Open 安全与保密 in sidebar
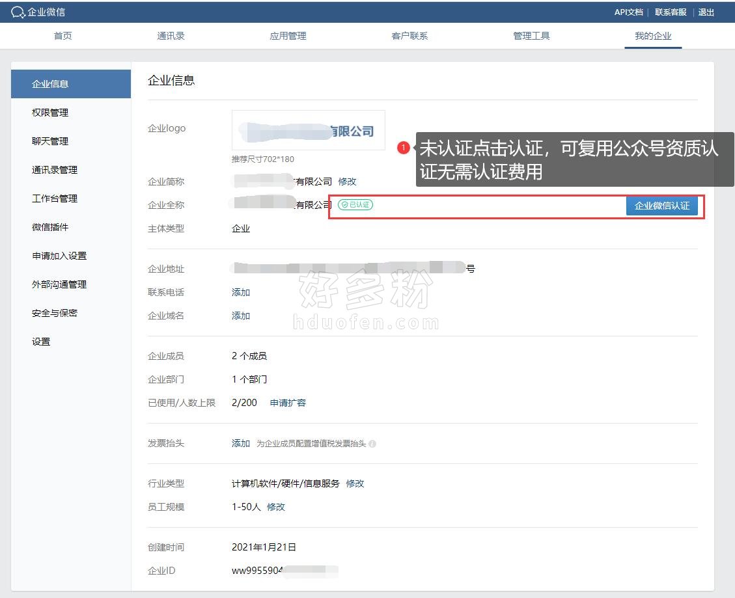The image size is (735, 598). pyautogui.click(x=71, y=312)
